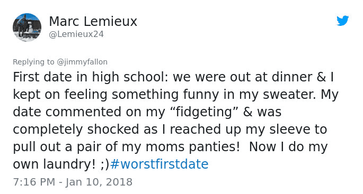
Task: Click the words 'moms panties!' in tweet
Action: (193, 146)
